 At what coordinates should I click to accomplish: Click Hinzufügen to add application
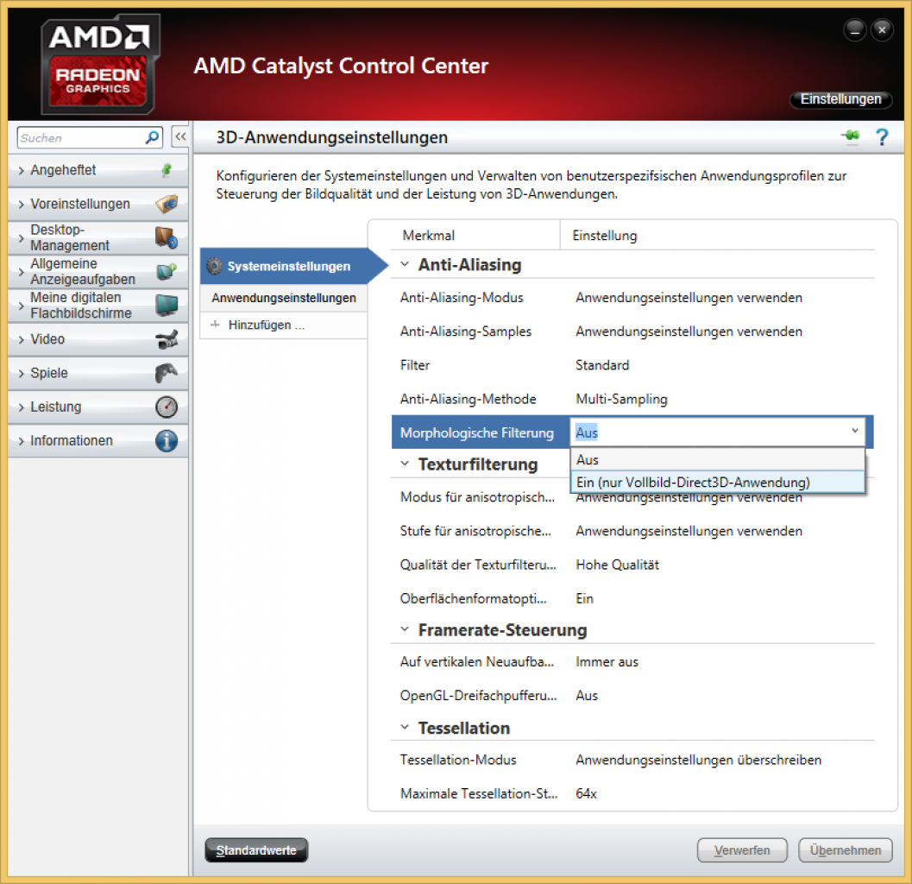267,325
